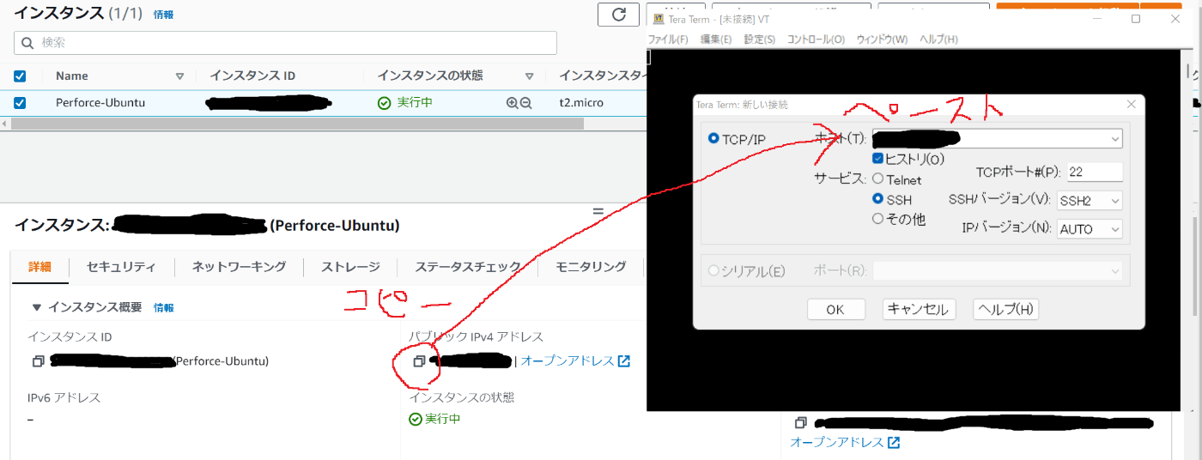Viewport: 1202px width, 460px height.
Task: Click the Perforce-Ubuntu name cell
Action: (100, 103)
